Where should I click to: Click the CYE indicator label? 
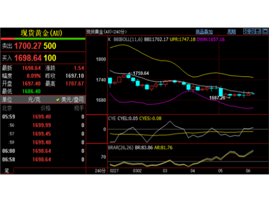112,119
